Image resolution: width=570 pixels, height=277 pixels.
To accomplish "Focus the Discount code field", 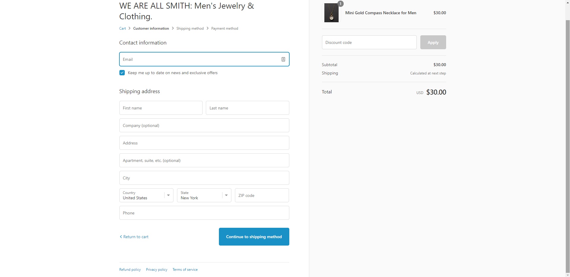I will click(x=369, y=42).
